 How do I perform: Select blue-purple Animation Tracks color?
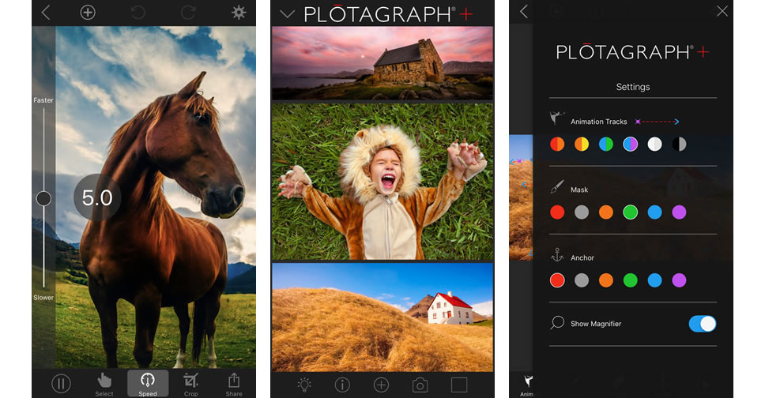click(x=631, y=144)
